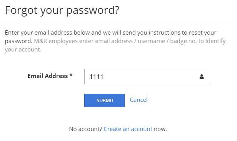Click the 'badge no.' phrase in hint
Screen dimensions: 237x141
coord(184,41)
